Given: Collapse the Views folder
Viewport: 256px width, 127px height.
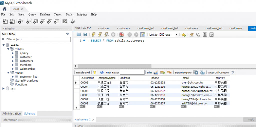Looking at the screenshot, I should [x=8, y=73].
